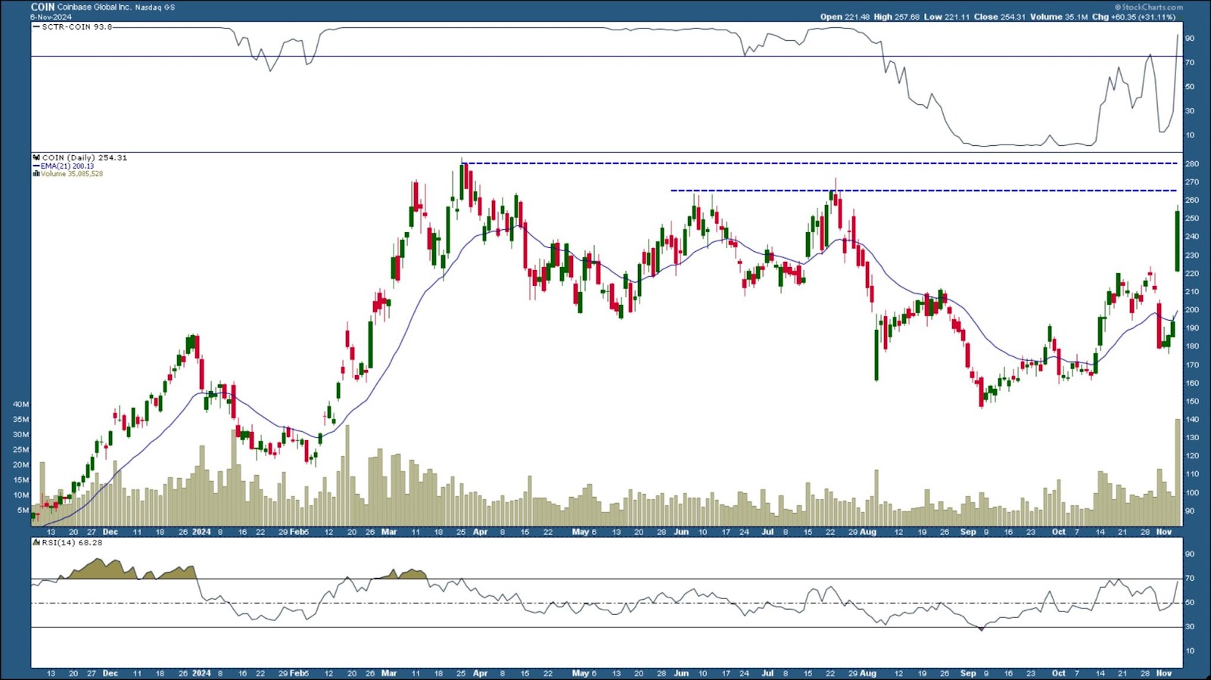Viewport: 1211px width, 680px height.
Task: Click the Coinbase Global Inc. company name
Action: (94, 7)
